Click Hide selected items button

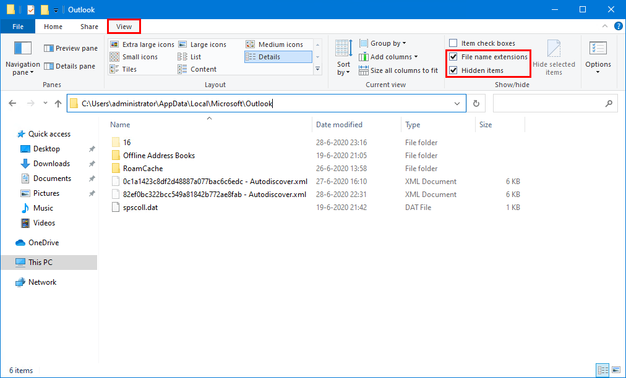554,58
